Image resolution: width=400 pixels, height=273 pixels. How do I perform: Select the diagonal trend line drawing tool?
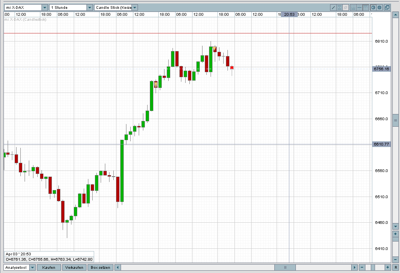click(x=333, y=8)
